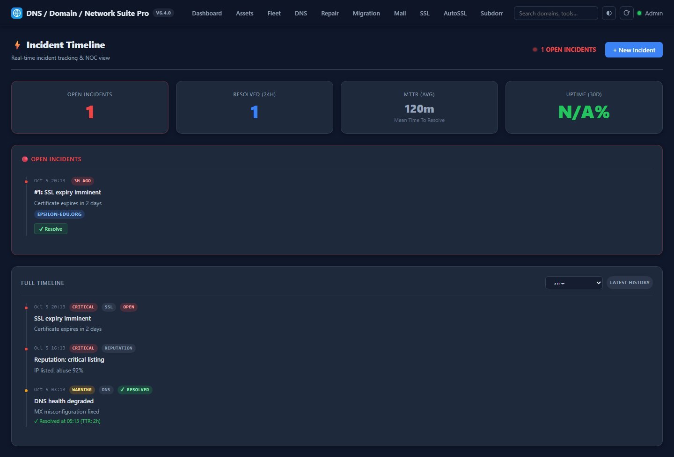Viewport: 674px width, 457px height.
Task: Select the Repair tab
Action: click(x=330, y=13)
